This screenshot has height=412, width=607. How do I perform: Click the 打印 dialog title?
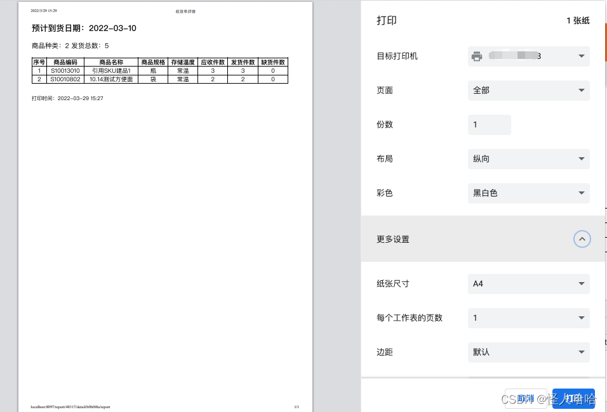[x=386, y=20]
